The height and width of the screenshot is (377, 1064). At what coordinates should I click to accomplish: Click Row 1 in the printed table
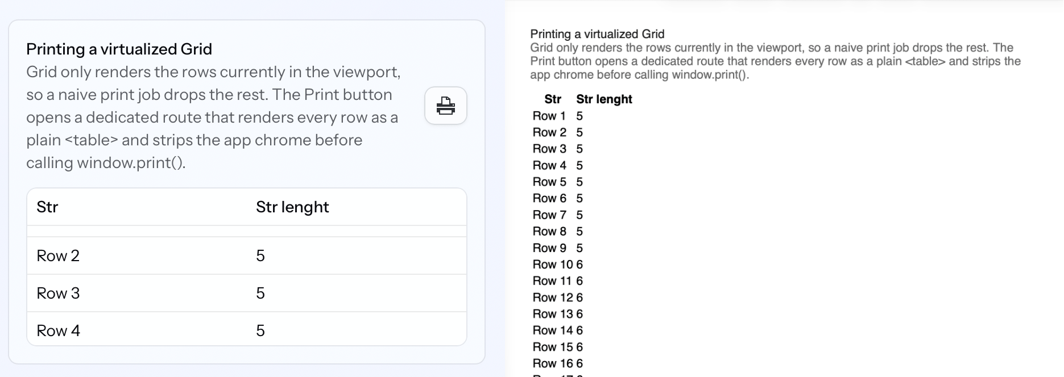click(549, 116)
